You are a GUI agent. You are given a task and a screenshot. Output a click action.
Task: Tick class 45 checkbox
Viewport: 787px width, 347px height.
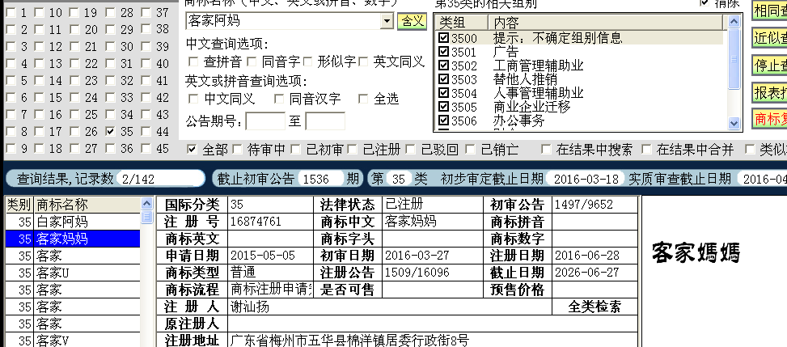pos(146,149)
